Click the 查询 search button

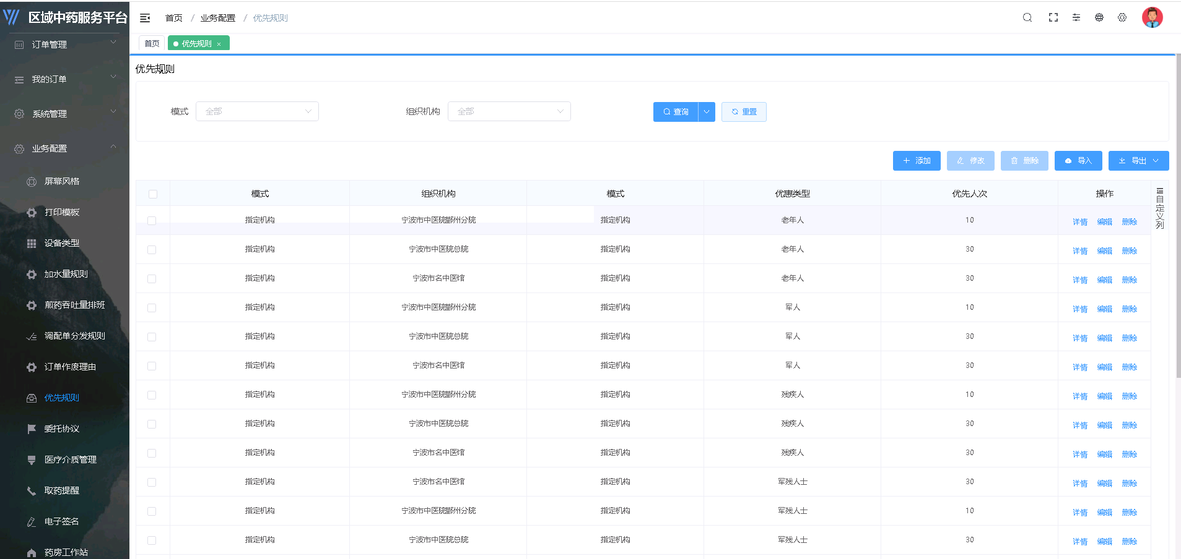676,112
